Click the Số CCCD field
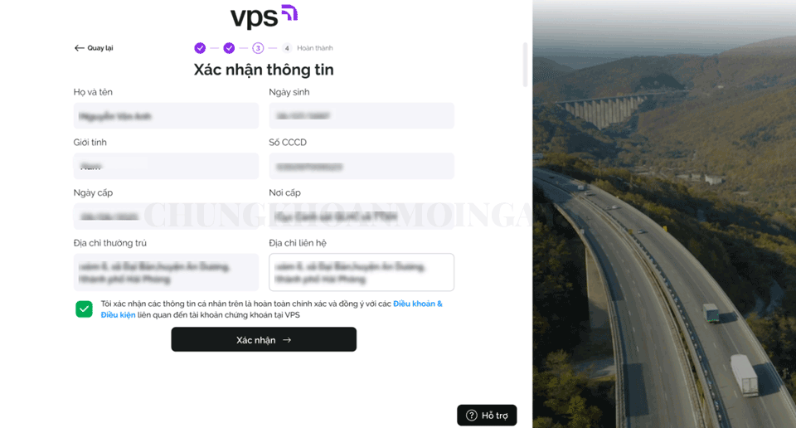The image size is (796, 428). [x=362, y=166]
